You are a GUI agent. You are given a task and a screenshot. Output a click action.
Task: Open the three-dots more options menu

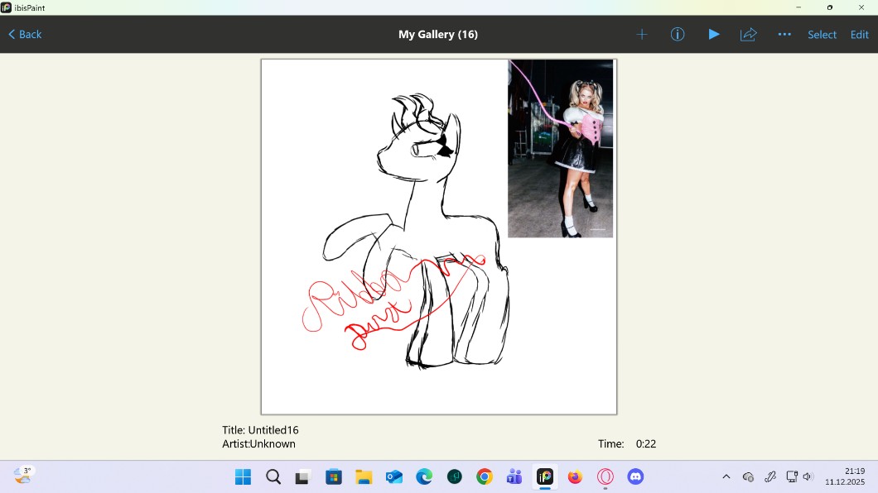[x=784, y=35]
